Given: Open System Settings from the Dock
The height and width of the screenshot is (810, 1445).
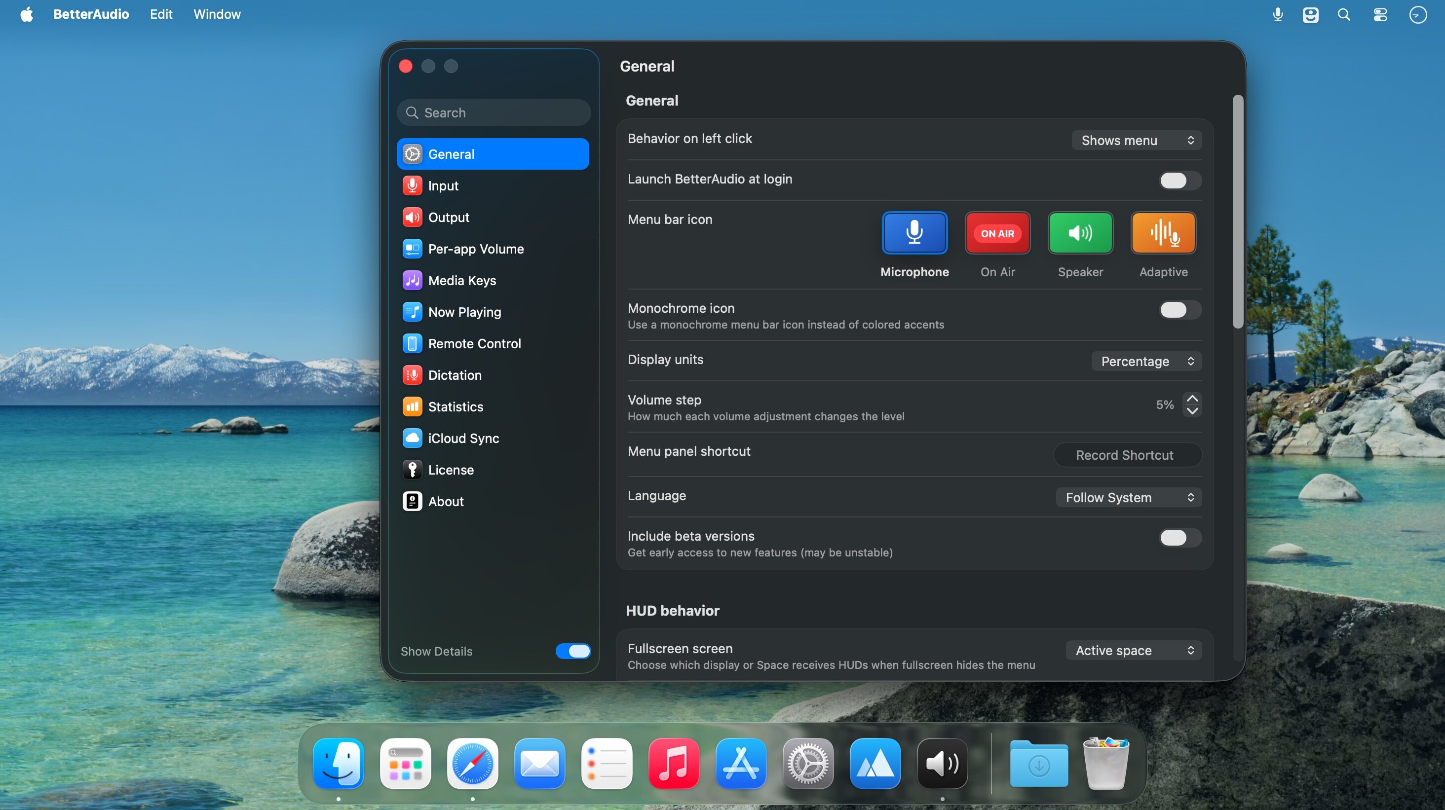Looking at the screenshot, I should (x=808, y=763).
